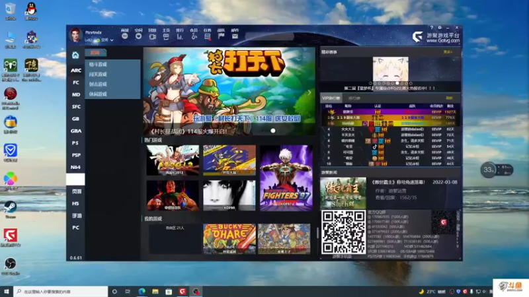Select the PC category in the sidebar

[x=75, y=228]
